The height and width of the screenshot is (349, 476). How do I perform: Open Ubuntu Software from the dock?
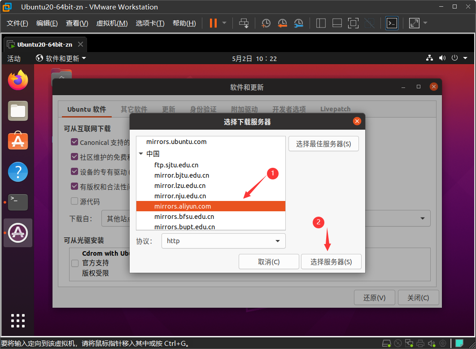18,141
